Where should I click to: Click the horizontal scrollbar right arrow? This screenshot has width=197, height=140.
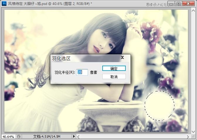[x=188, y=136]
